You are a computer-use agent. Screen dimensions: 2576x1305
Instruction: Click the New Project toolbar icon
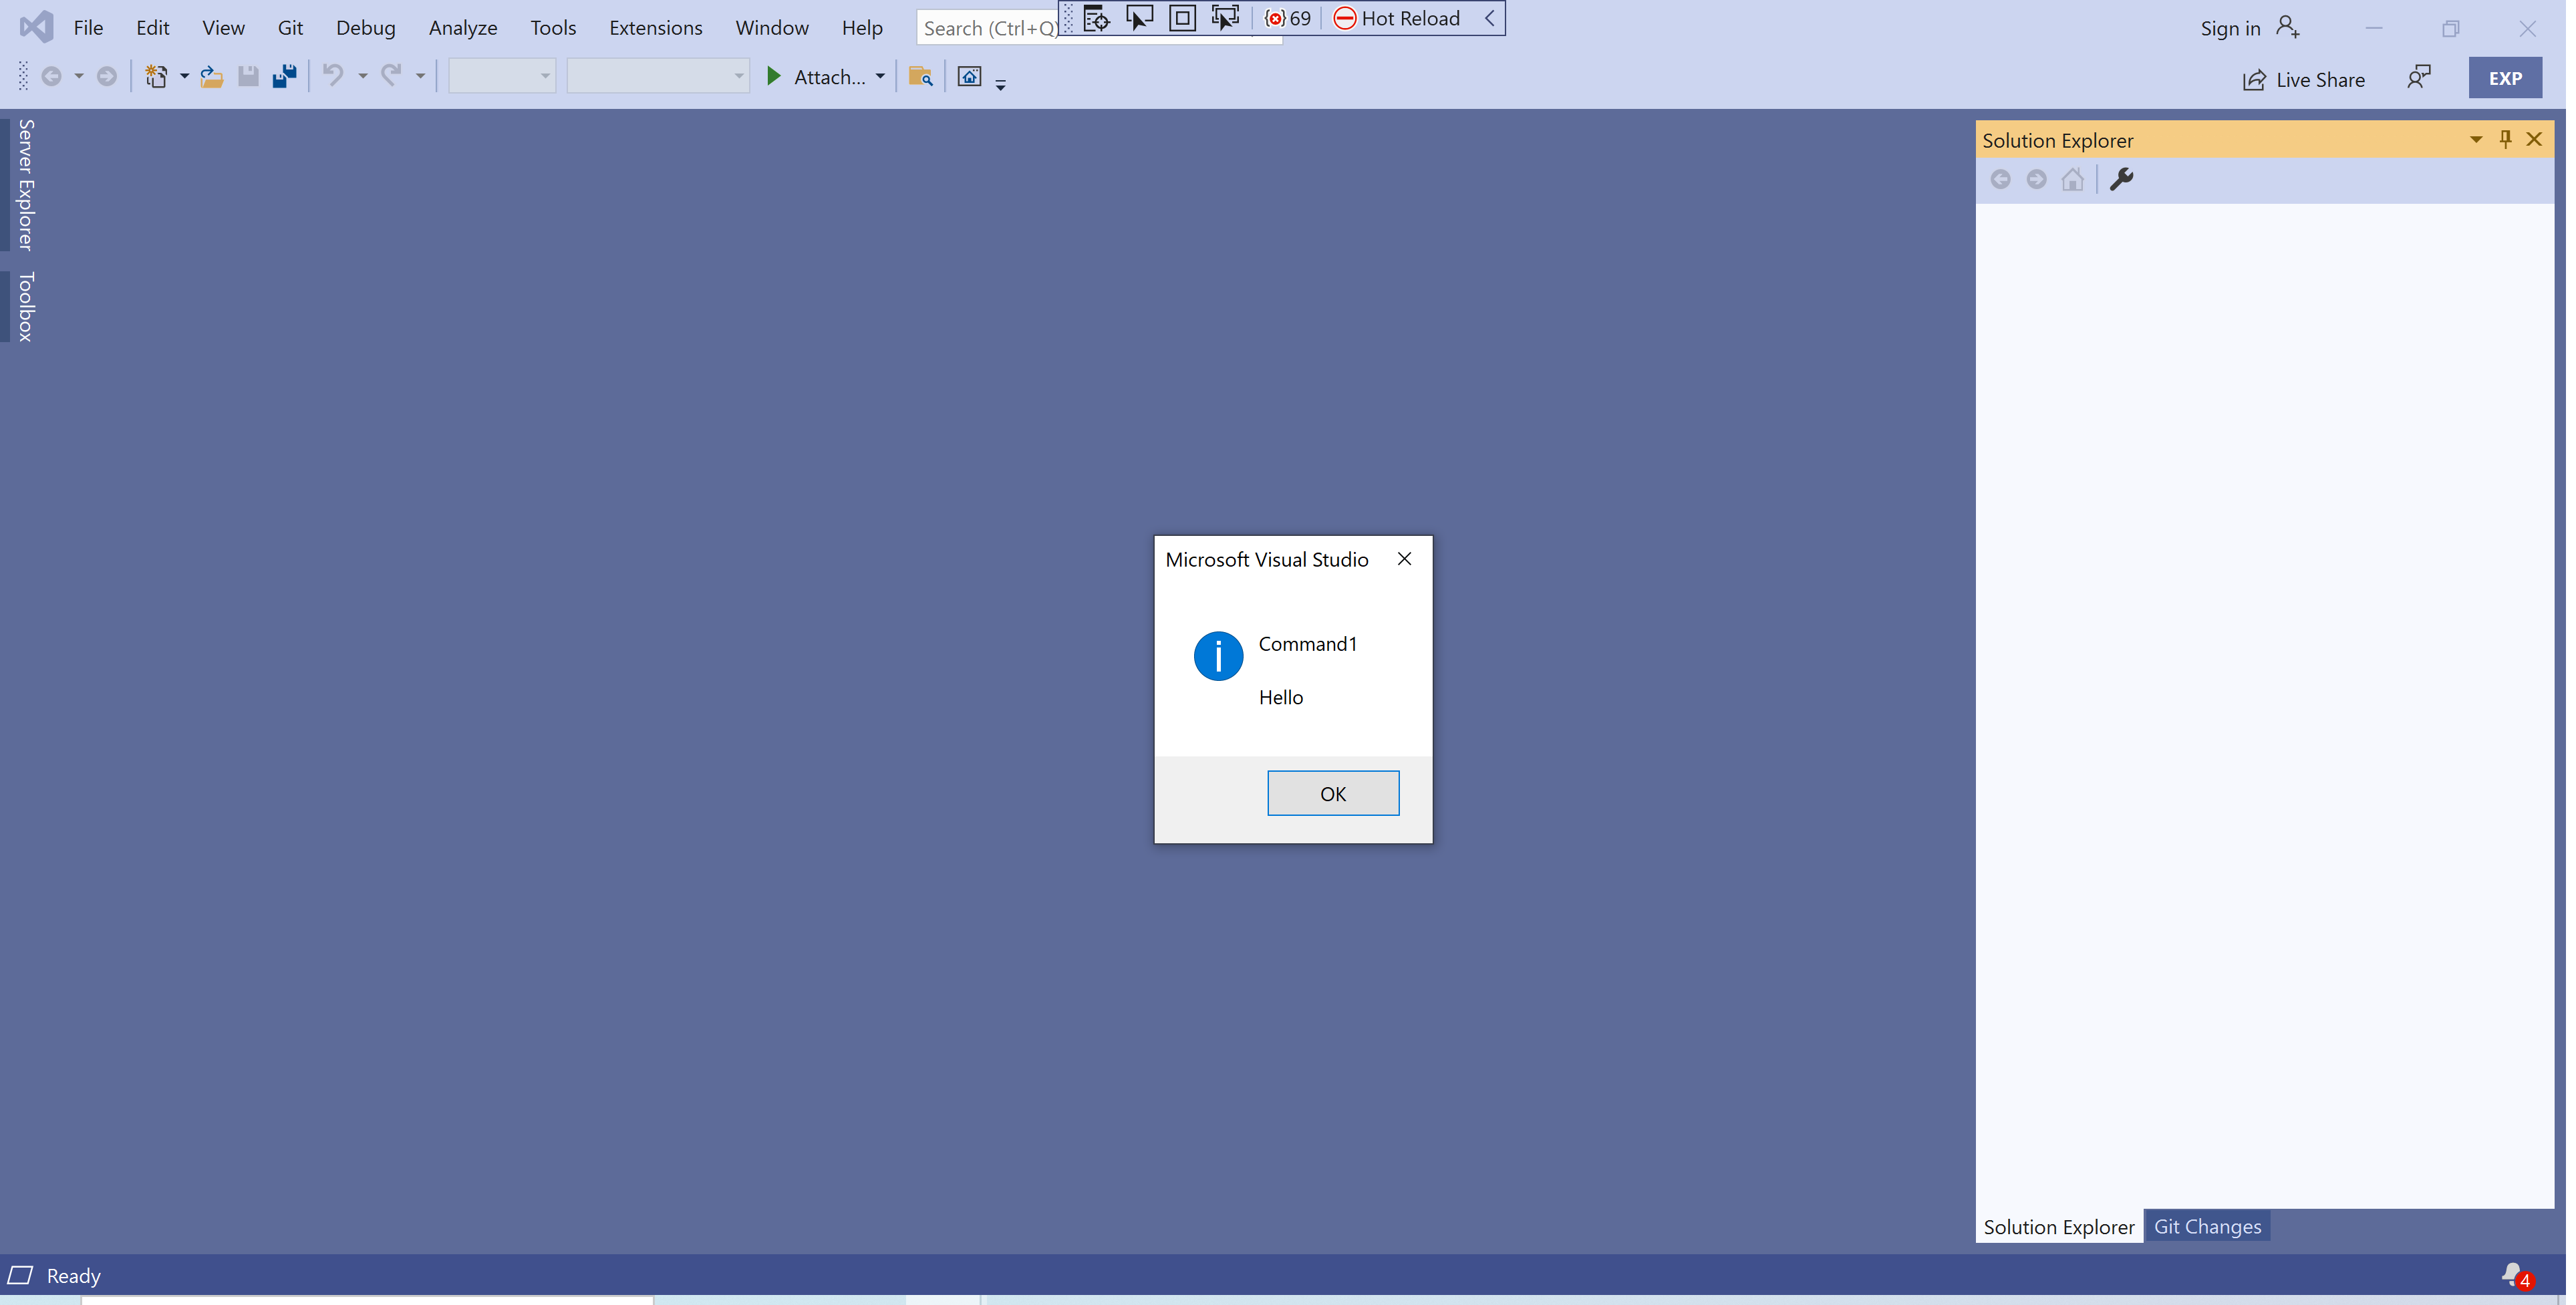[156, 76]
